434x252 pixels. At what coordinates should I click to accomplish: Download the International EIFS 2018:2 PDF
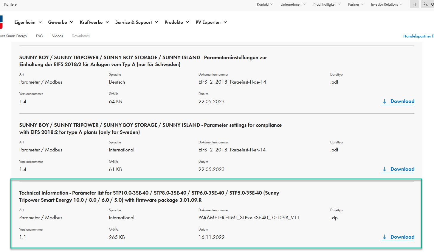398,169
